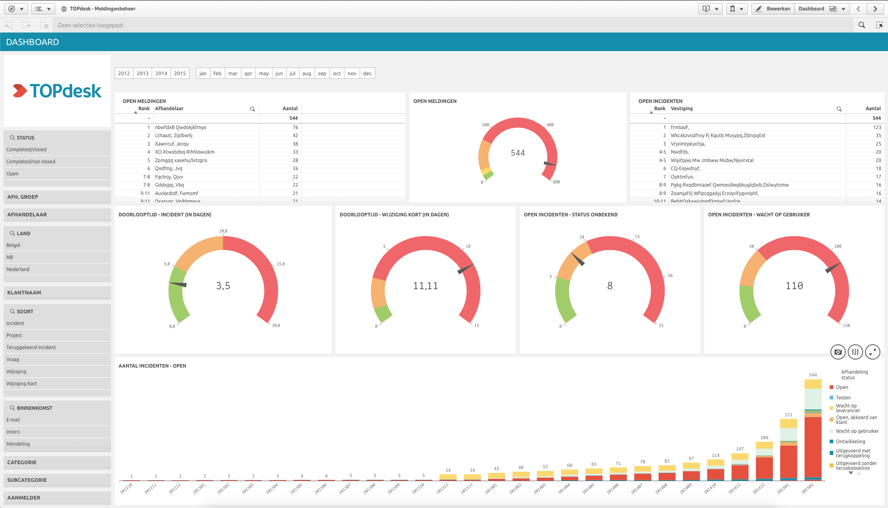Expand the AFHANDELAAR filter
The height and width of the screenshot is (508, 888).
pyautogui.click(x=57, y=215)
